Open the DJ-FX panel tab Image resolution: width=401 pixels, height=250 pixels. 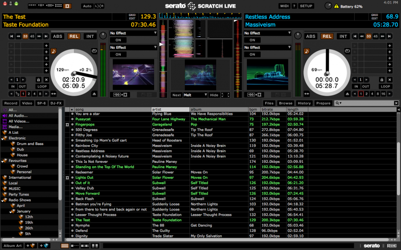[56, 103]
